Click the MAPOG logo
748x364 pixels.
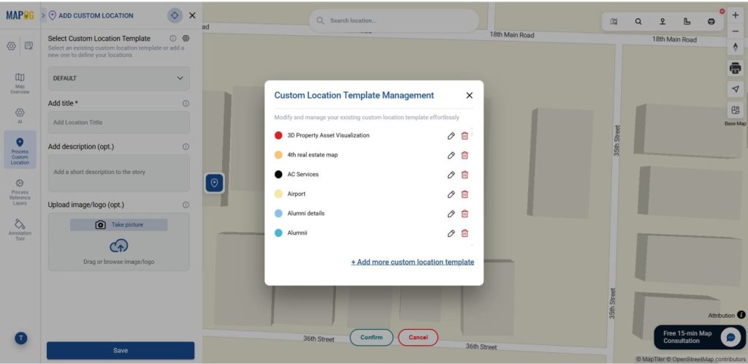[20, 15]
